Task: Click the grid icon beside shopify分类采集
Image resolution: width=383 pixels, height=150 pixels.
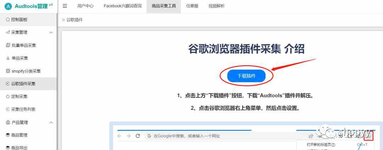Action: click(x=8, y=71)
